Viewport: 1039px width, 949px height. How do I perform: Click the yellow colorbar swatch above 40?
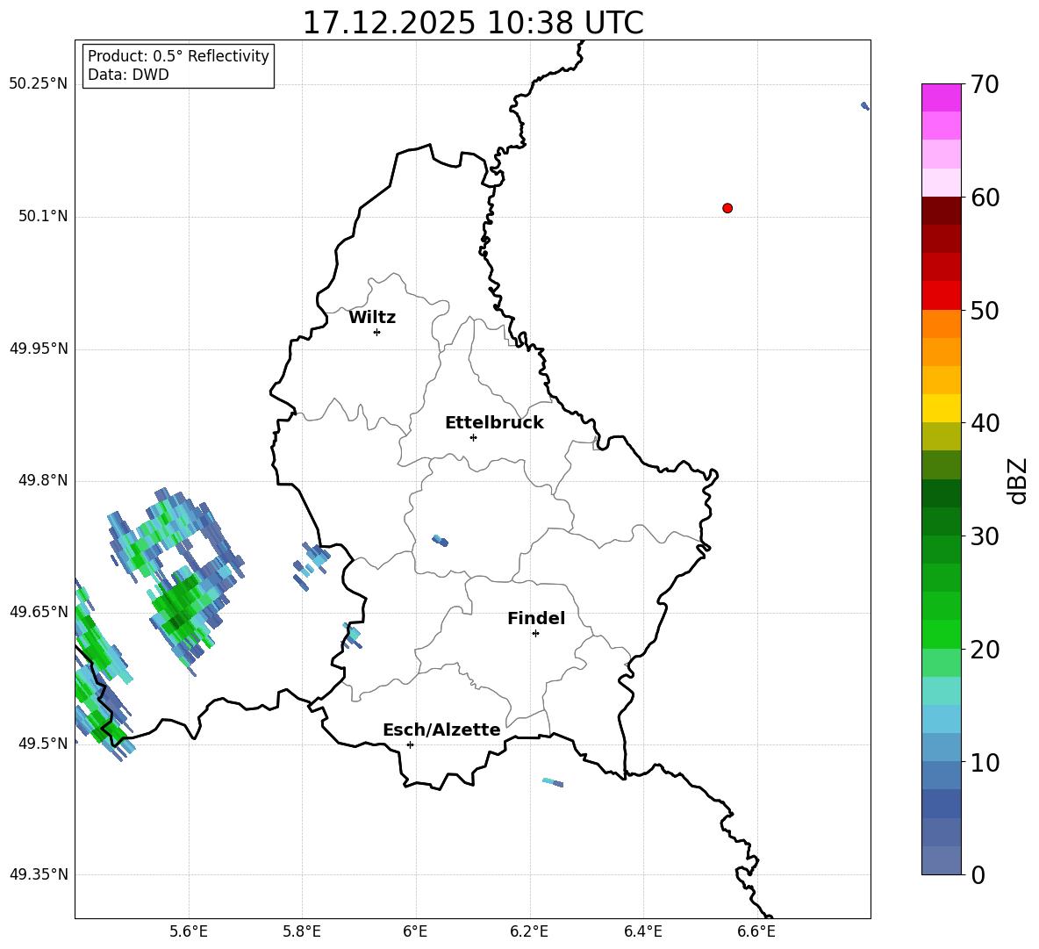click(941, 408)
